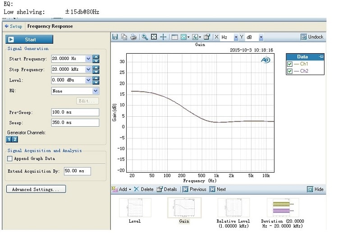The height and width of the screenshot is (233, 338).
Task: Select the Relative Level result thumbnail
Action: (233, 208)
